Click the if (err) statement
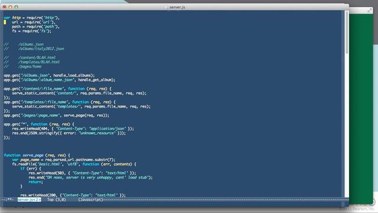Screen dimensions: 378x213 tap(31, 168)
